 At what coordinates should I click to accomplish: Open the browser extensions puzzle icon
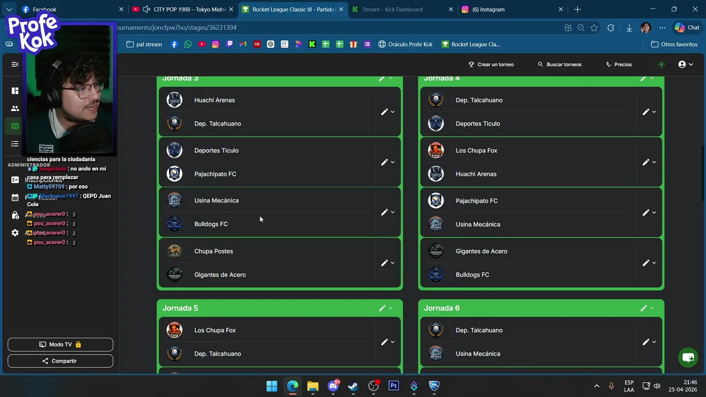611,28
